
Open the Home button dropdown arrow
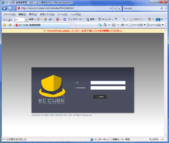[109, 25]
